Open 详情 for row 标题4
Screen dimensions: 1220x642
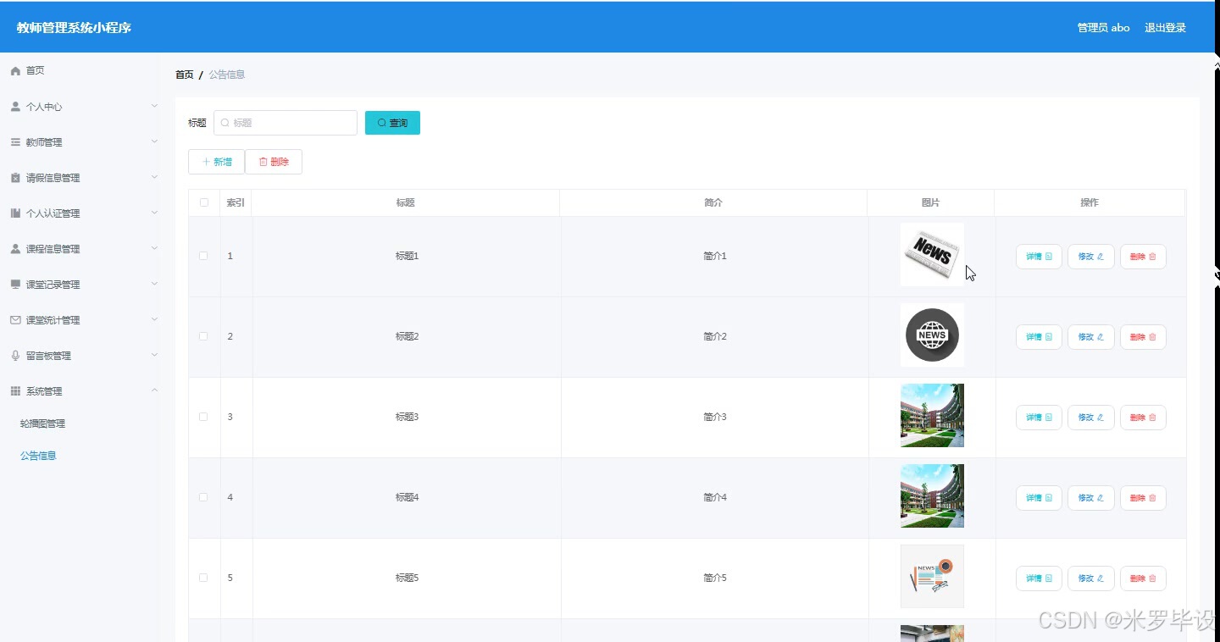click(x=1039, y=498)
